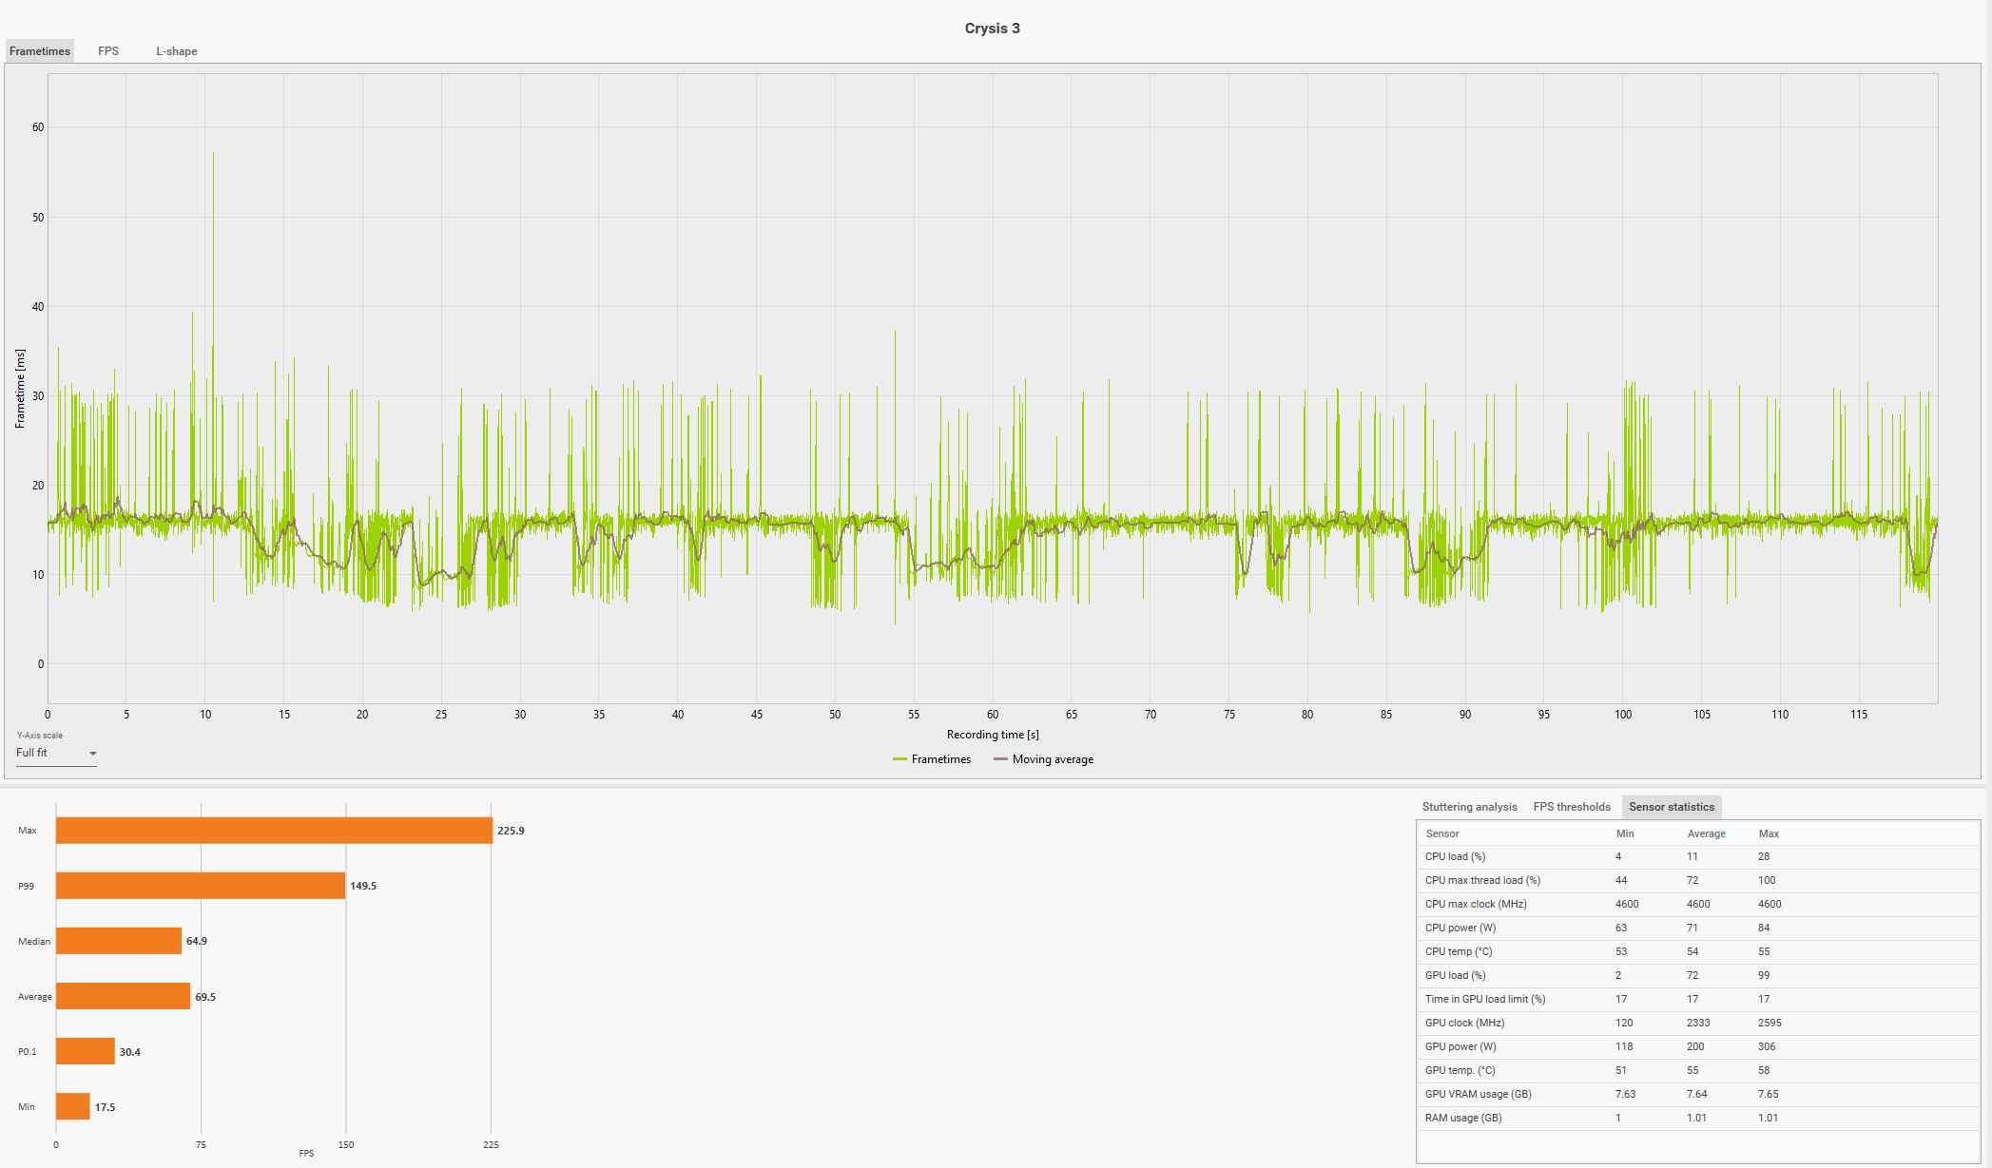Open the Stuttering analysis tab
The height and width of the screenshot is (1168, 1992).
[x=1469, y=807]
